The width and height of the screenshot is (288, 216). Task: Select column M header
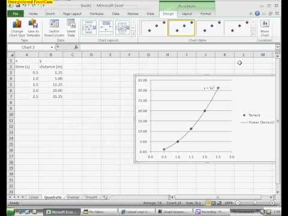coord(263,55)
